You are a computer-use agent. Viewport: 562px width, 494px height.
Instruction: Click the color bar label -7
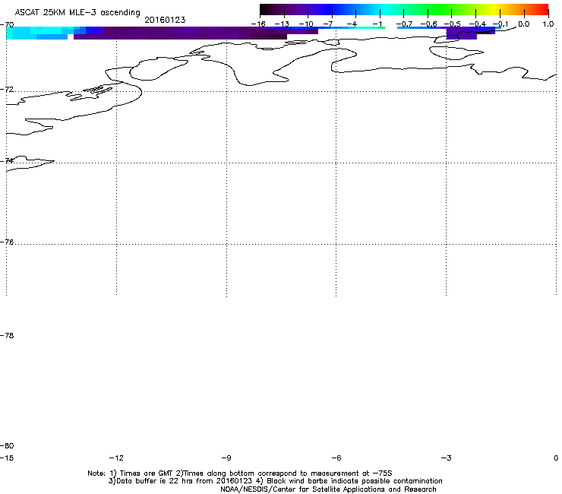(x=328, y=24)
